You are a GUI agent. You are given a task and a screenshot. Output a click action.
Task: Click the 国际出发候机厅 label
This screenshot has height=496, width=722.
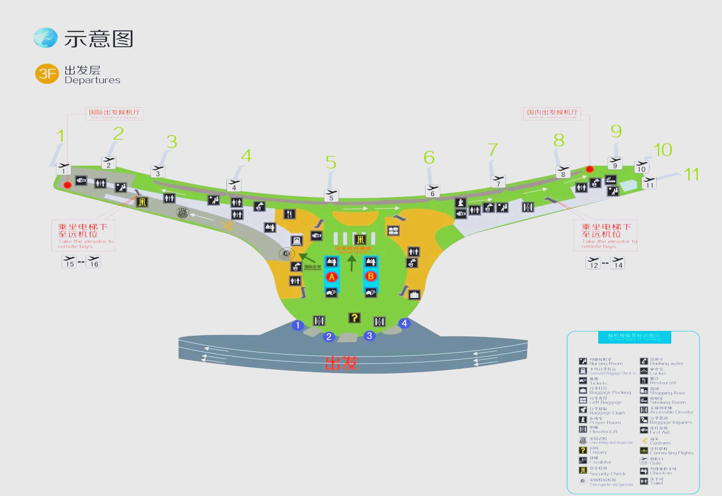[x=114, y=113]
